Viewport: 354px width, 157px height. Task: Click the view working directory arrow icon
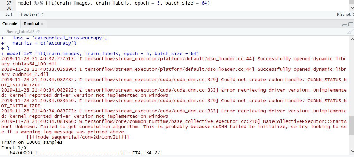tap(38, 31)
